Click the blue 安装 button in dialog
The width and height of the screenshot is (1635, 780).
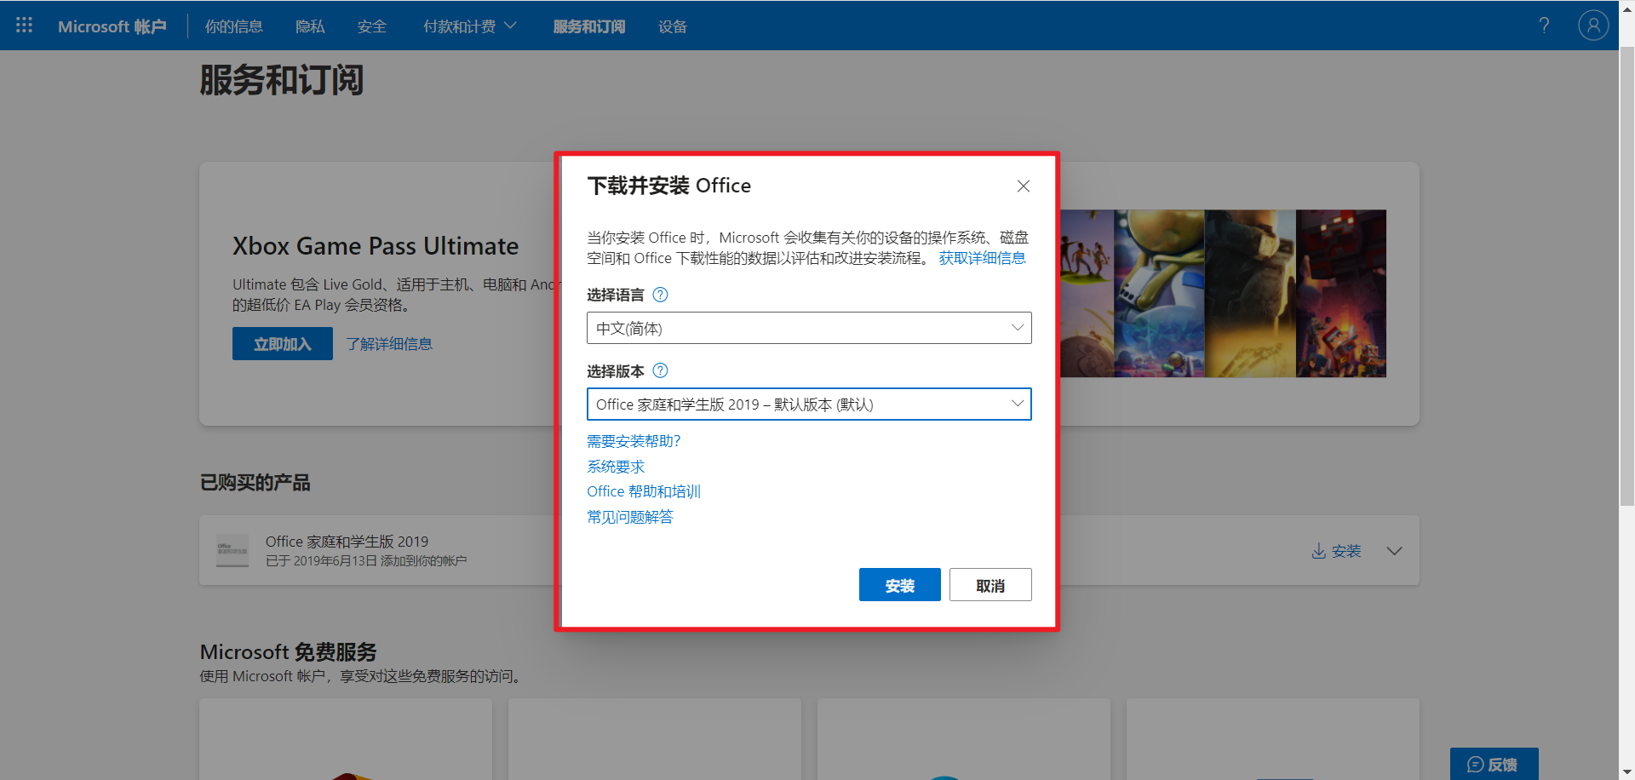tap(900, 585)
